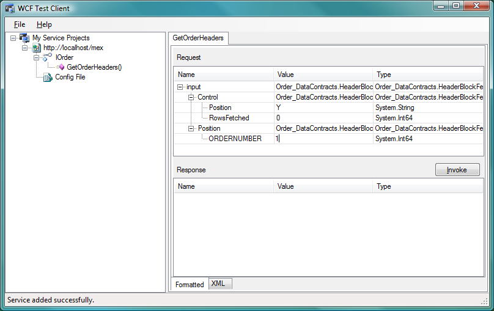Switch to the XML tab
Image resolution: width=494 pixels, height=311 pixels.
pos(218,284)
